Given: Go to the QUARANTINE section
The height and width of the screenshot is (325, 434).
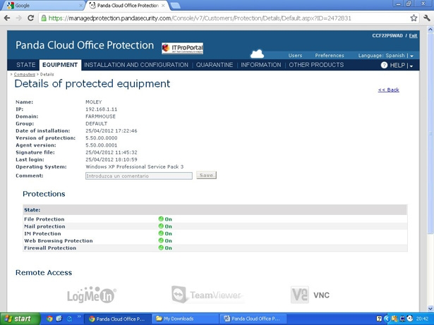Looking at the screenshot, I should [215, 65].
